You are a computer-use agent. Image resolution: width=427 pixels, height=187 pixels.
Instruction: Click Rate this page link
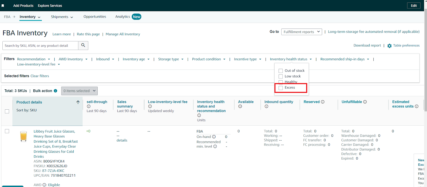[88, 34]
